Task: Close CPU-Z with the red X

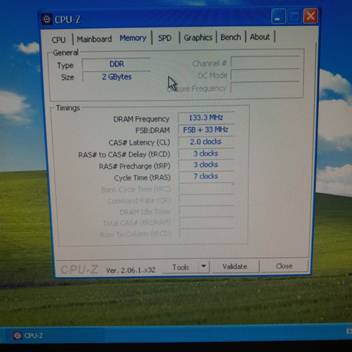Action: [310, 16]
